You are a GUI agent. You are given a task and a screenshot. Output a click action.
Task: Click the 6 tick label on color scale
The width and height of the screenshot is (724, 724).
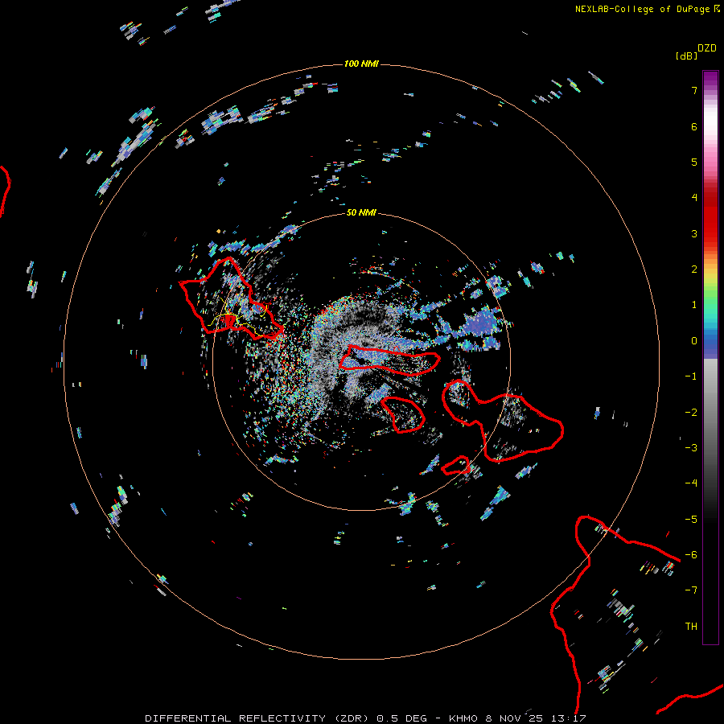pyautogui.click(x=694, y=126)
